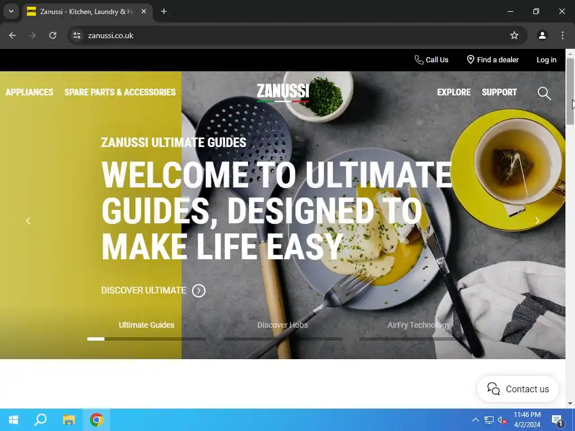Image resolution: width=575 pixels, height=431 pixels.
Task: Click the Zanussi logo in the header
Action: point(283,92)
